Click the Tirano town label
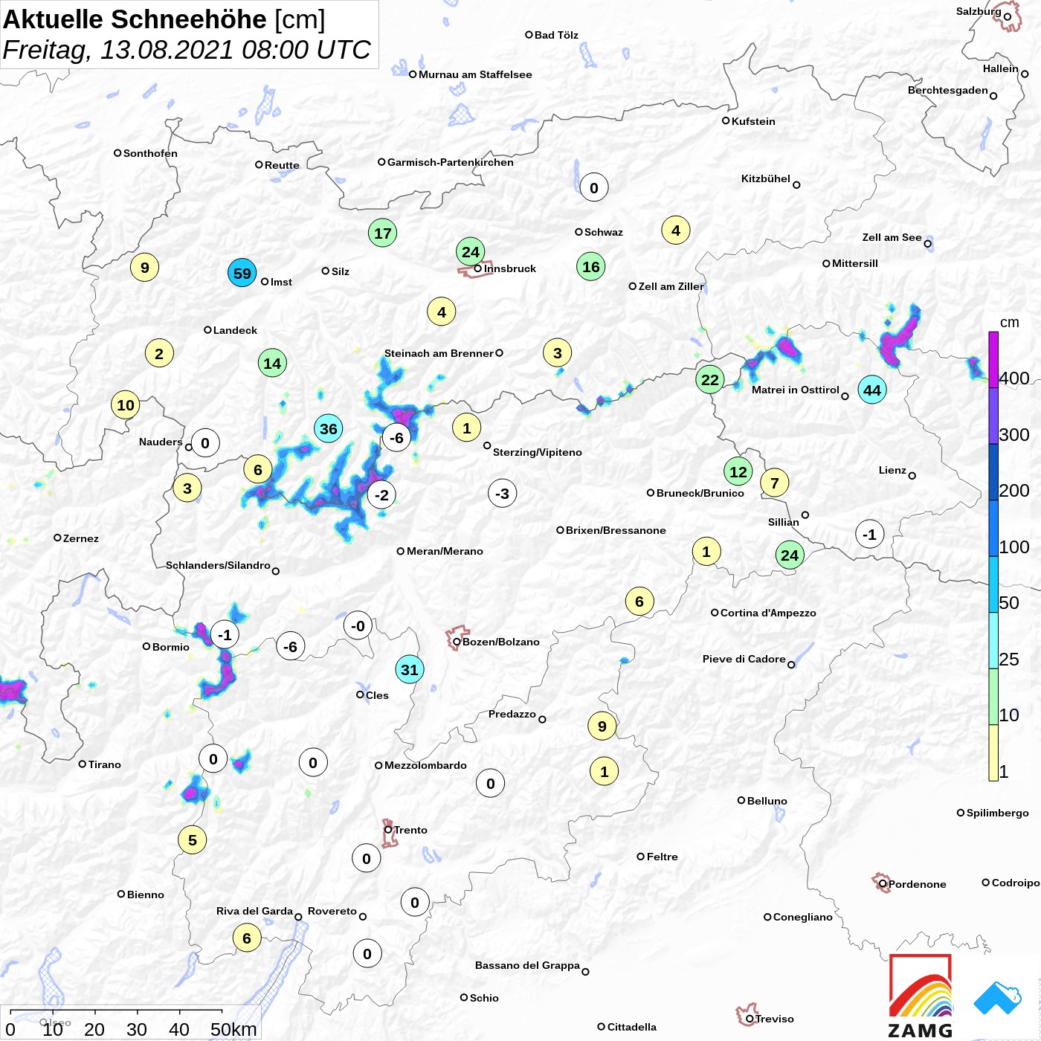Screen dimensions: 1041x1041 (x=105, y=764)
